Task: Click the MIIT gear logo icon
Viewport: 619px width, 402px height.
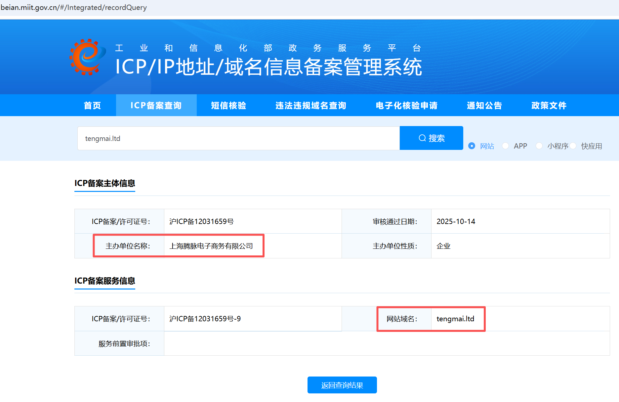Action: point(87,57)
